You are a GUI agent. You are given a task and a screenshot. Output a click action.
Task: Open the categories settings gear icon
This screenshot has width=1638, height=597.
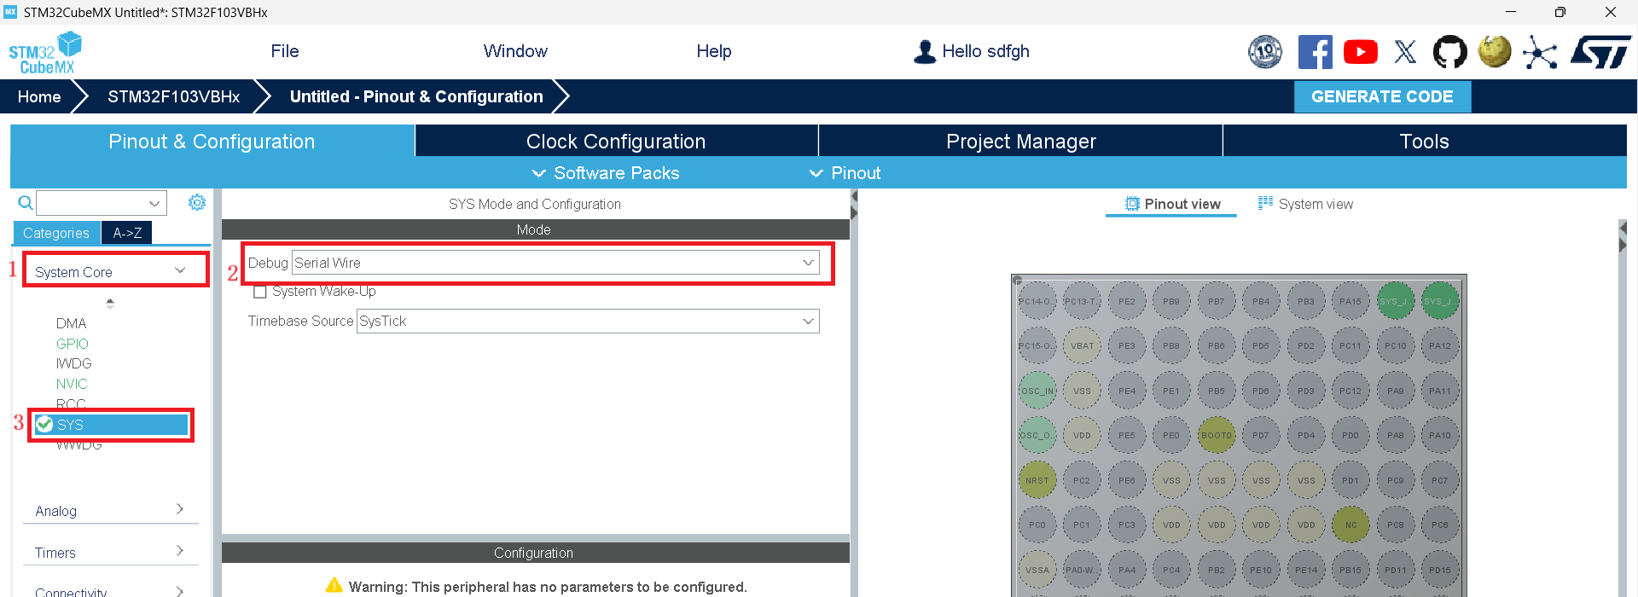197,202
